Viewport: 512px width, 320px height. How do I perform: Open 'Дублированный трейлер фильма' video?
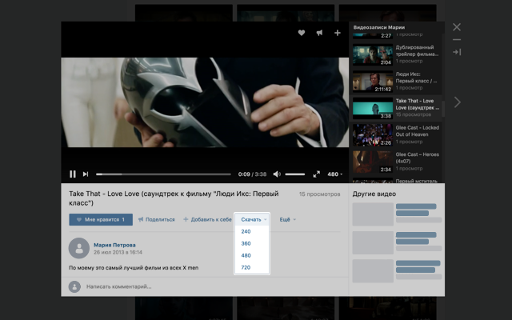[397, 54]
